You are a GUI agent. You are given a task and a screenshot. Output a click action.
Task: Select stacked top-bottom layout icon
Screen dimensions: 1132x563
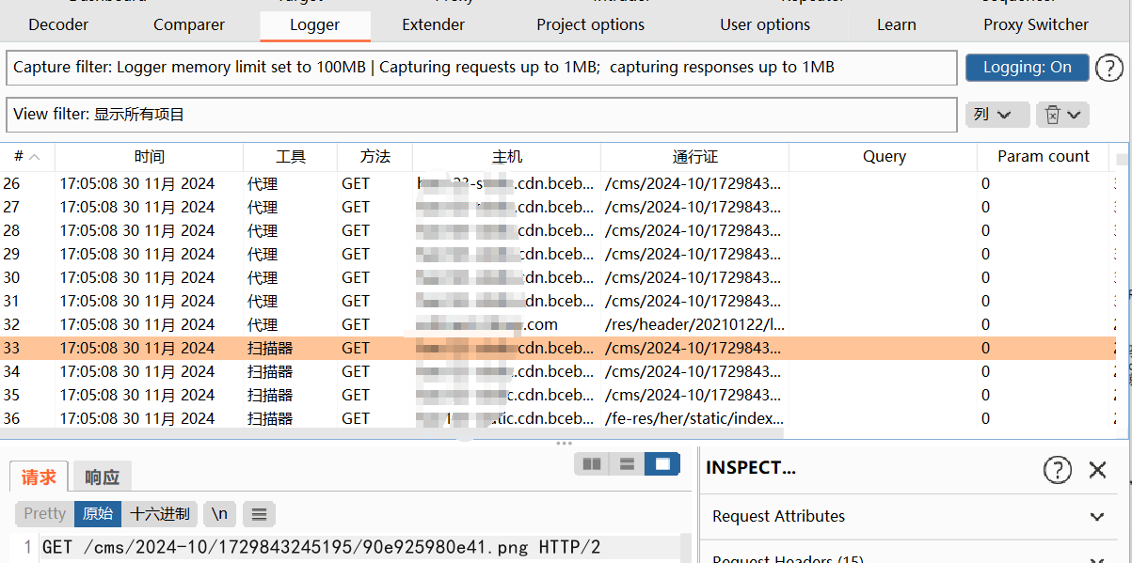[628, 463]
